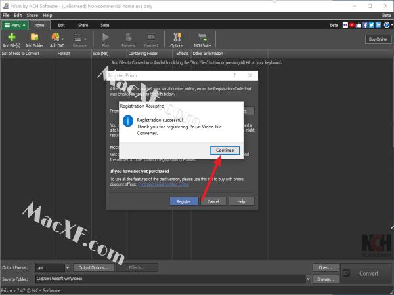Open the NCH Suite toolbar icon
394x295 pixels.
[202, 38]
